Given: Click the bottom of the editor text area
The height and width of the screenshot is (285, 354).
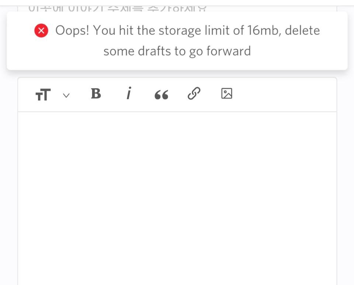Looking at the screenshot, I should [177, 273].
